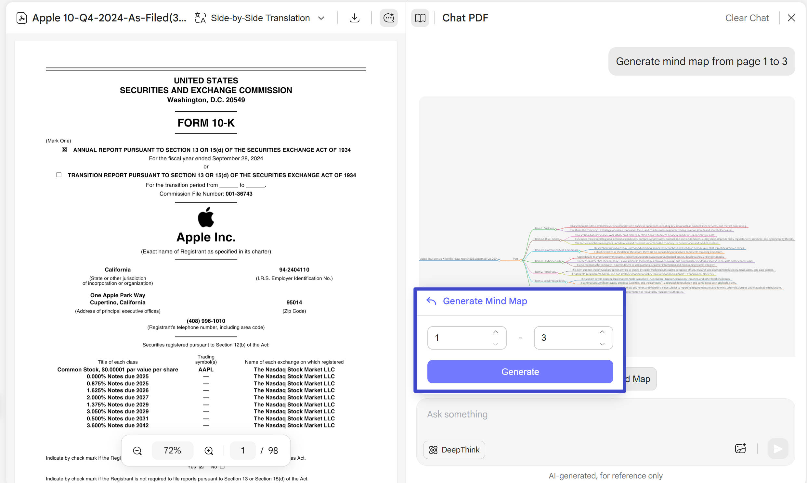Click the 94-2404110 employer identification number
The width and height of the screenshot is (807, 483).
294,269
